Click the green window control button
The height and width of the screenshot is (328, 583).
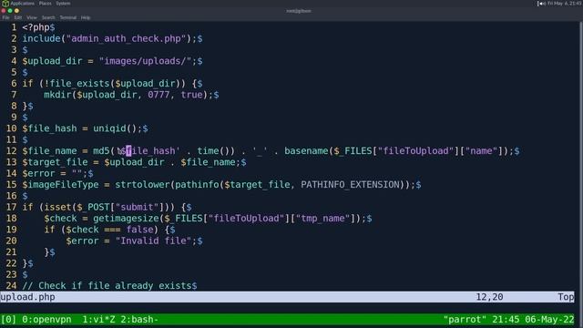[x=10, y=11]
